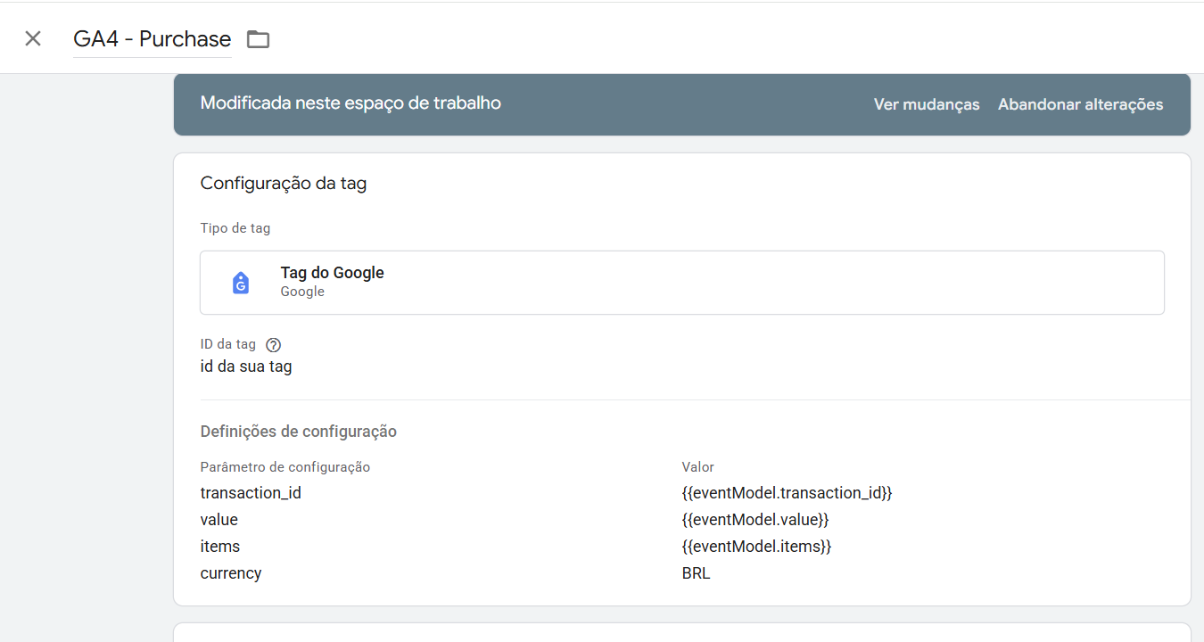Image resolution: width=1204 pixels, height=642 pixels.
Task: Click Abandonar alterações link
Action: pos(1080,104)
